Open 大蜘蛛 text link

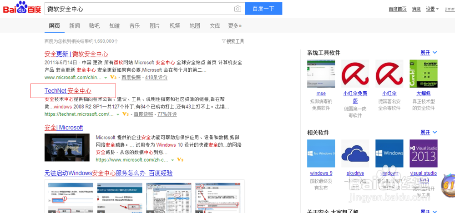click(x=424, y=94)
